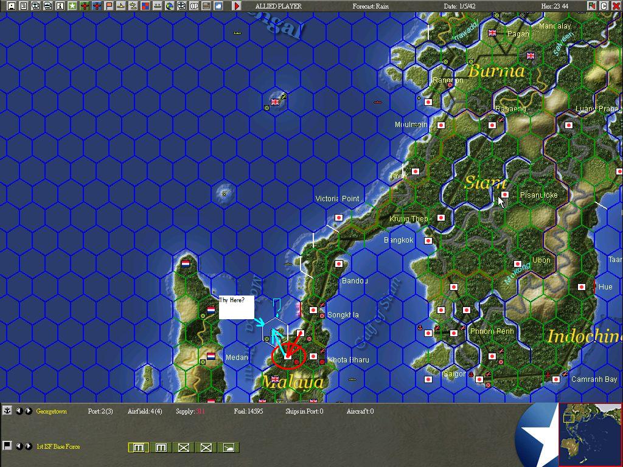Select the British flag base at Pagan
Image resolution: width=623 pixels, height=467 pixels.
[492, 33]
